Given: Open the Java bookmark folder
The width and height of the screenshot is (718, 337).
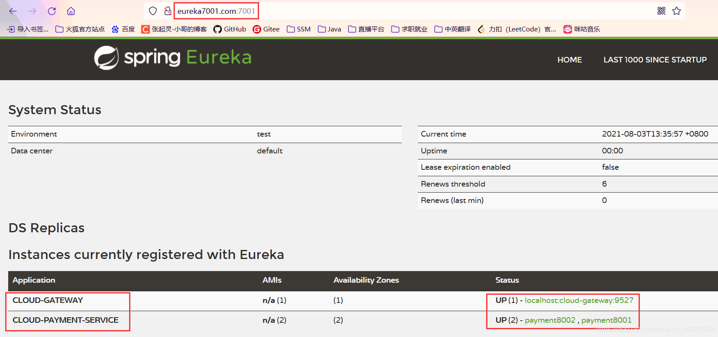Looking at the screenshot, I should (329, 29).
